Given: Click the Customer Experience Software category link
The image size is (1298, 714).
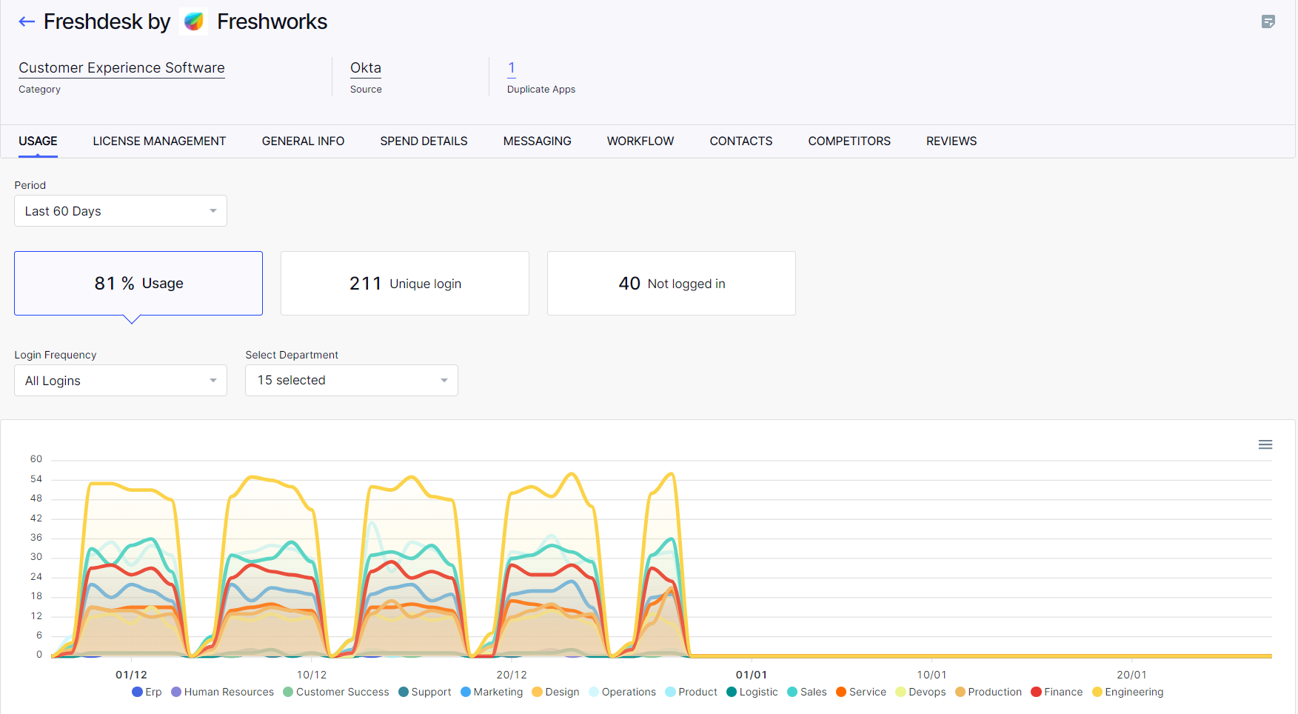Looking at the screenshot, I should 121,67.
